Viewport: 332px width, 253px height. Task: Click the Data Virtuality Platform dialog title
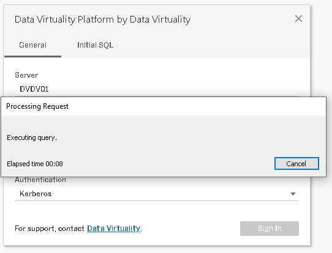(102, 20)
